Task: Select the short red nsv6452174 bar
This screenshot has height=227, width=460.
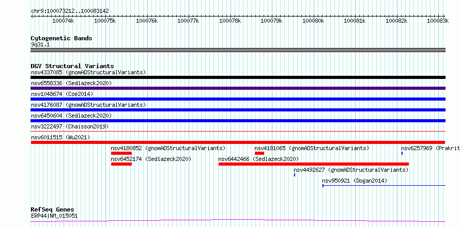Action: [x=121, y=164]
